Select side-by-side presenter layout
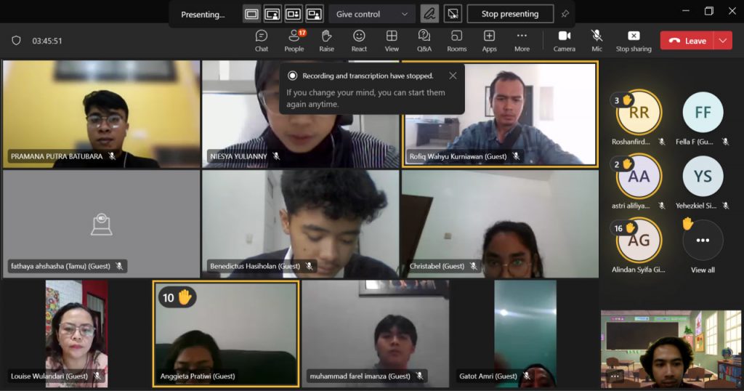Screen dimensions: 744x391 (294, 15)
